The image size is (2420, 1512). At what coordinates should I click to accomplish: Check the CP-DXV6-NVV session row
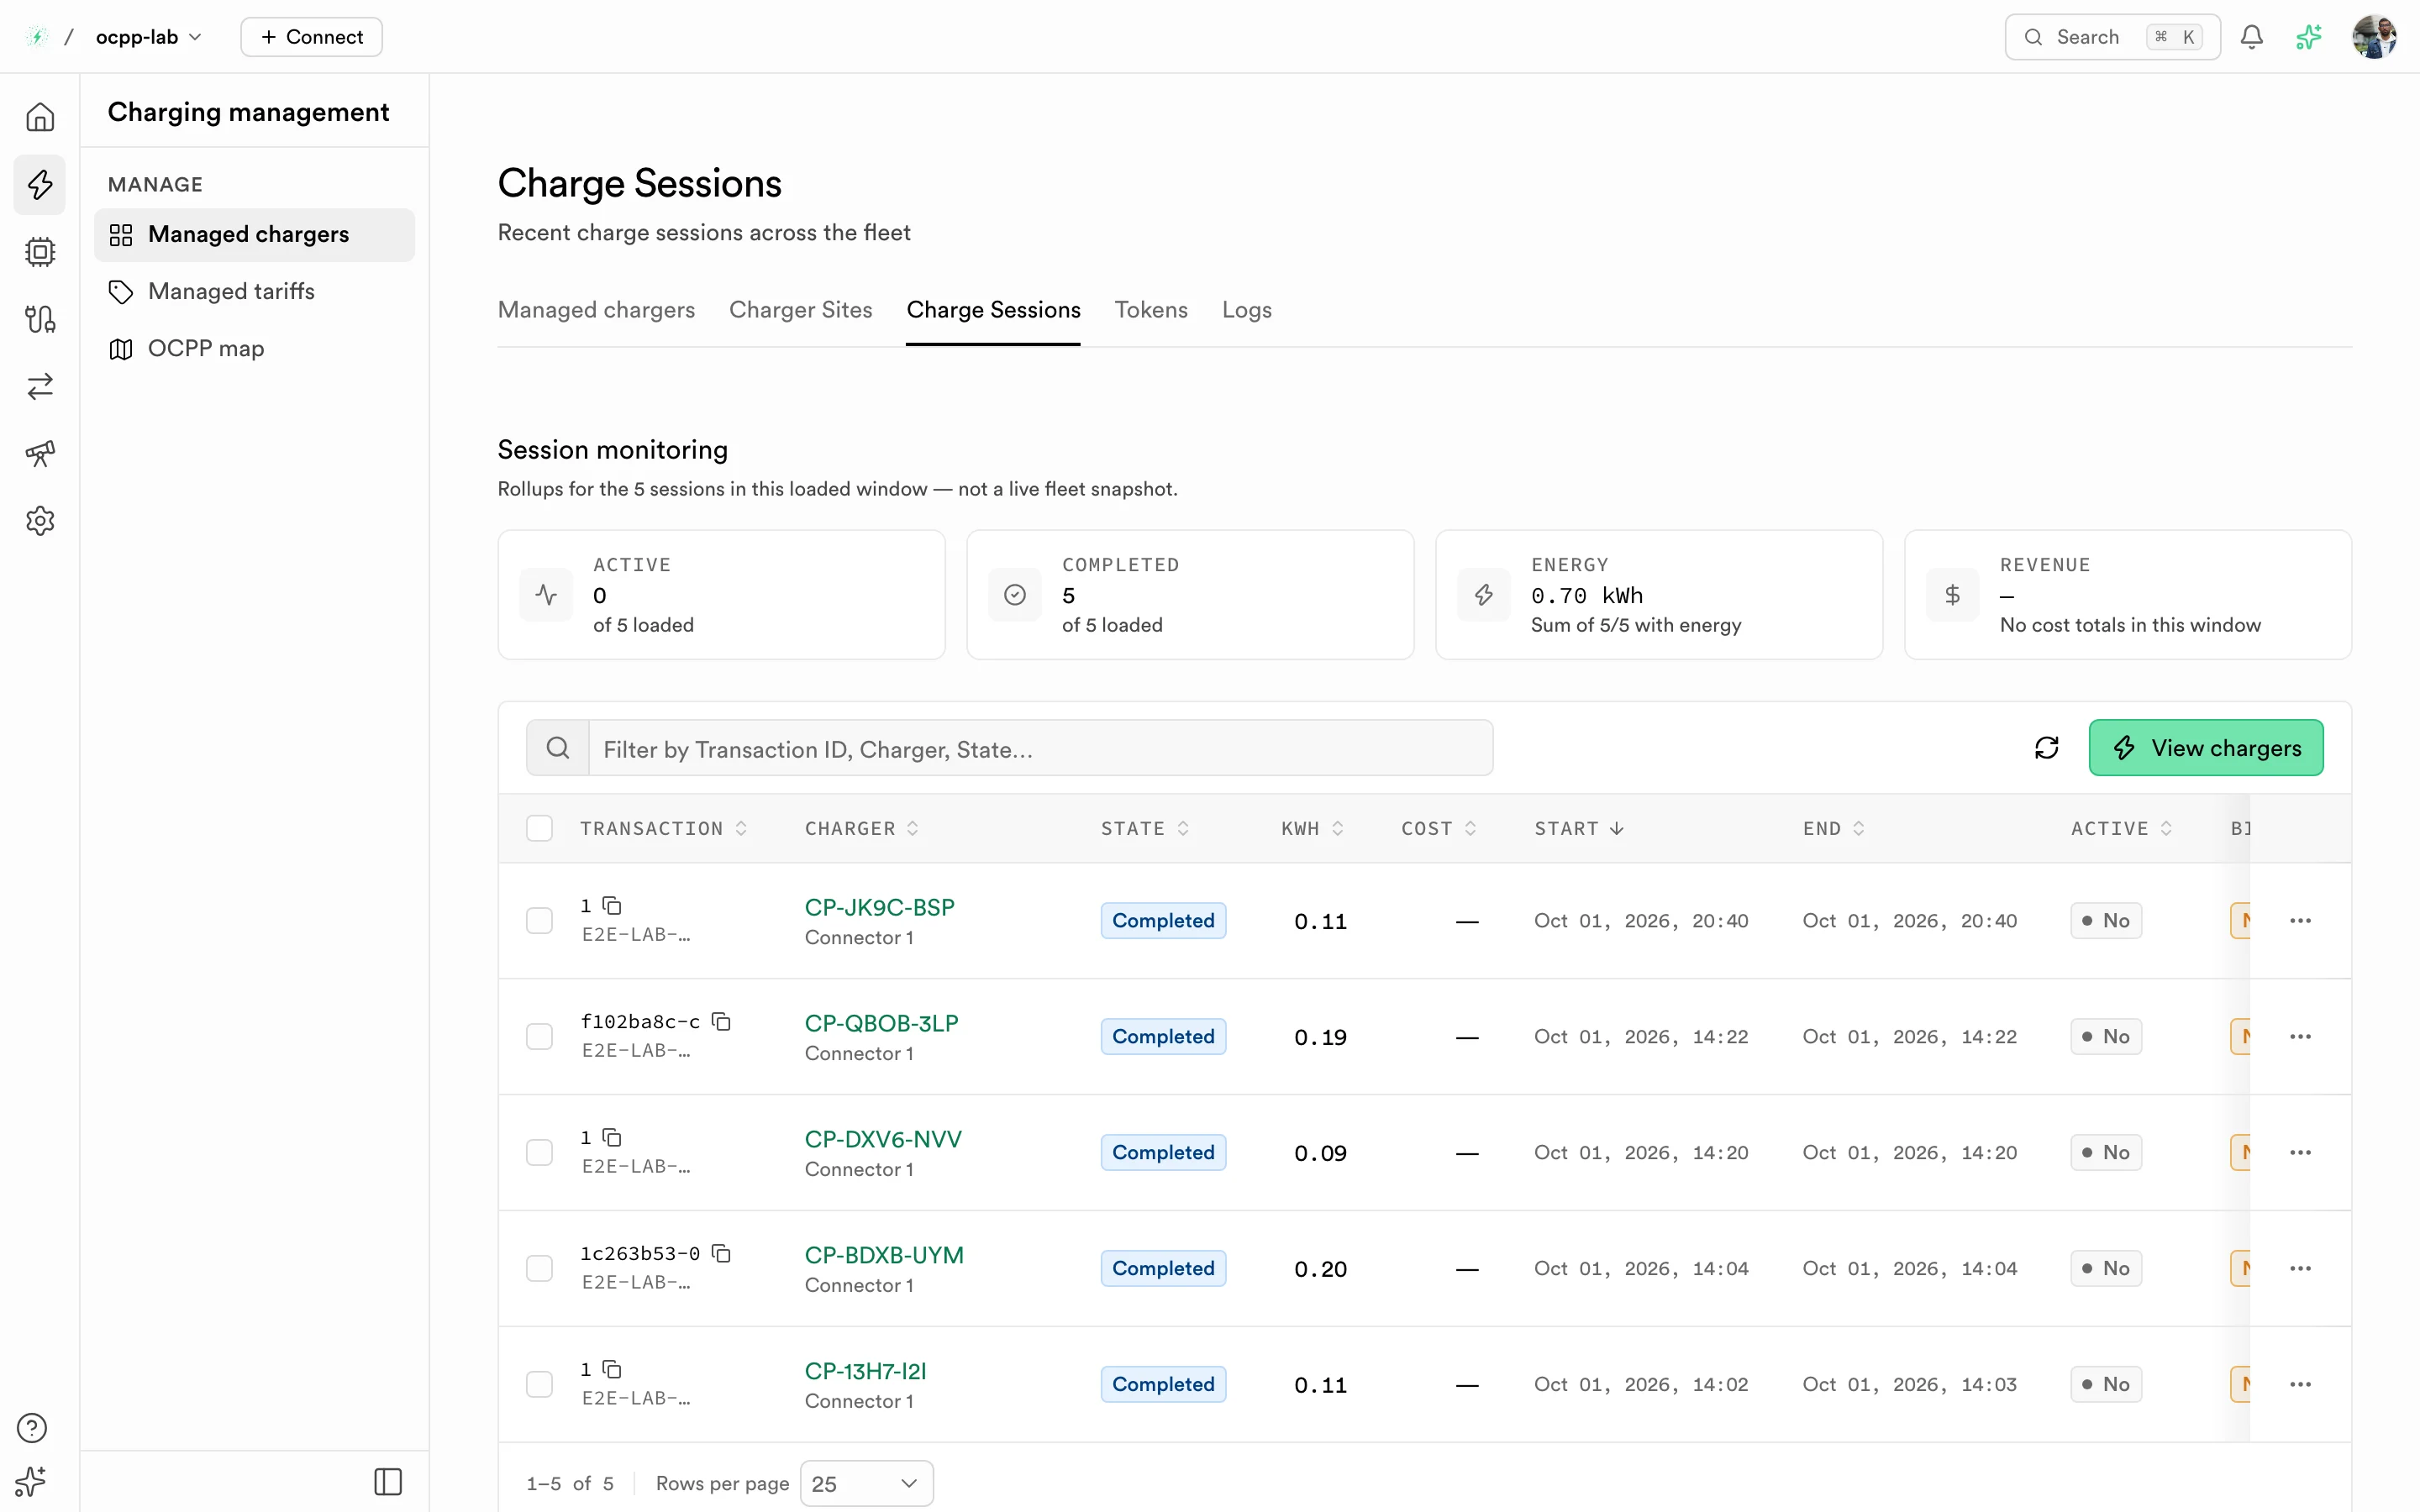pyautogui.click(x=539, y=1152)
